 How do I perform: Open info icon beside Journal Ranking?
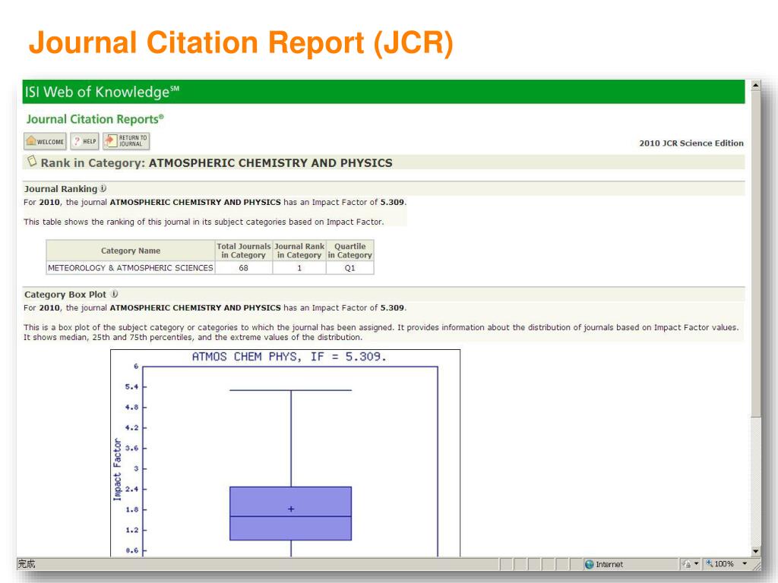point(103,188)
